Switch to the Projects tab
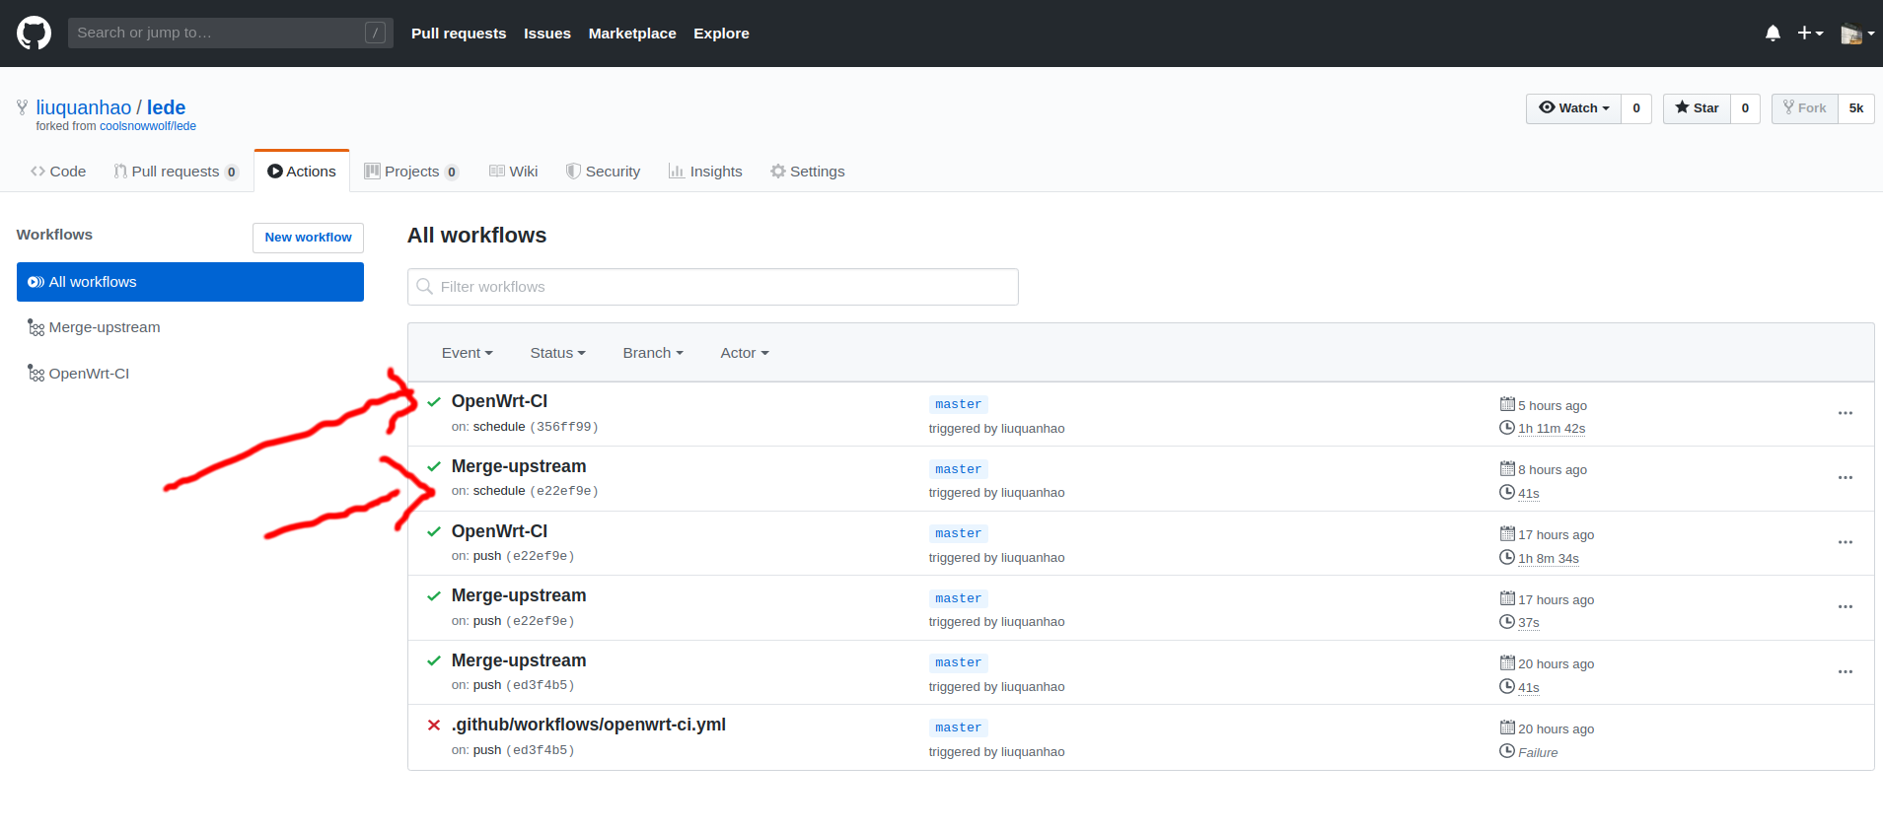 [x=411, y=172]
